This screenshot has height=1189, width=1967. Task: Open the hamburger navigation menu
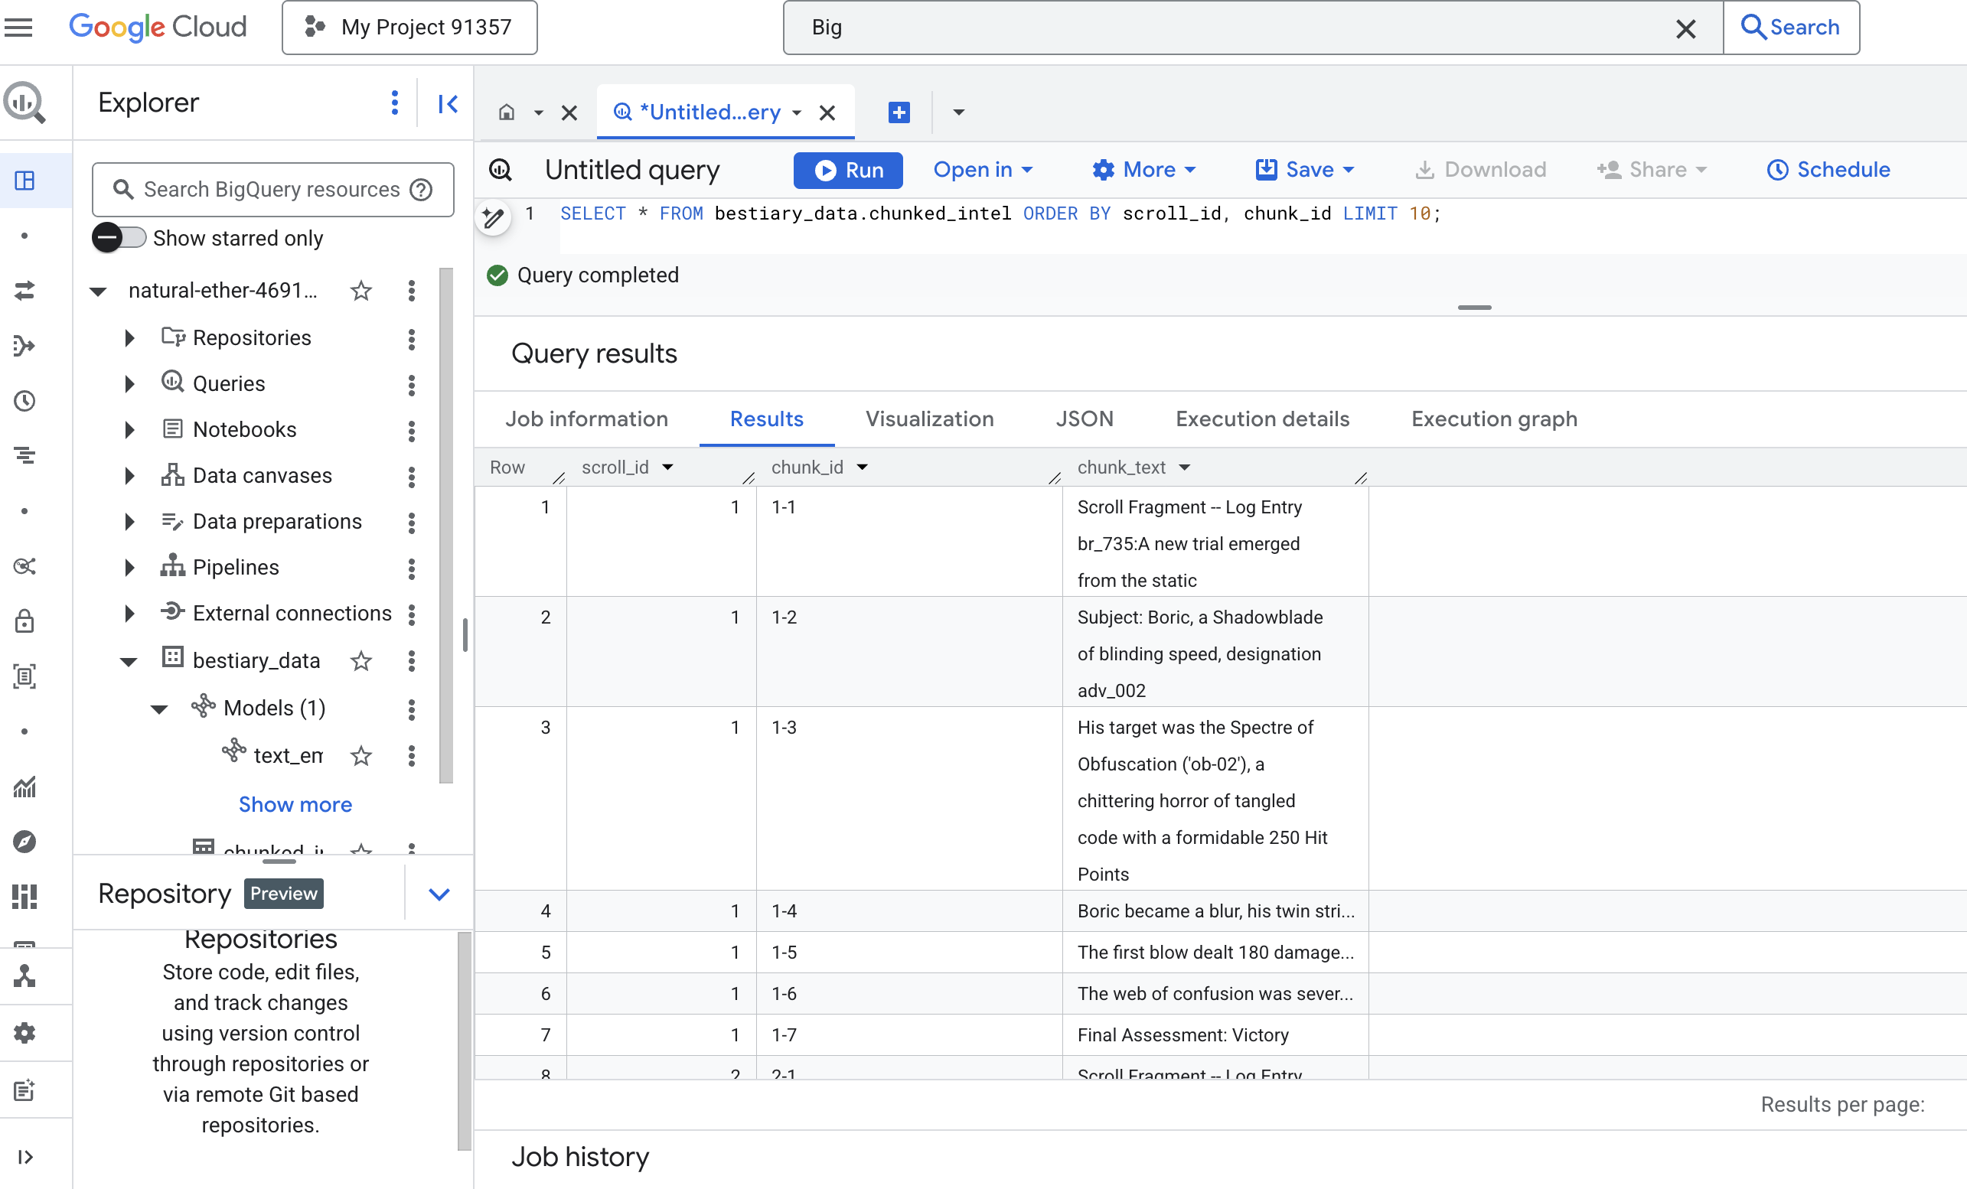point(19,27)
